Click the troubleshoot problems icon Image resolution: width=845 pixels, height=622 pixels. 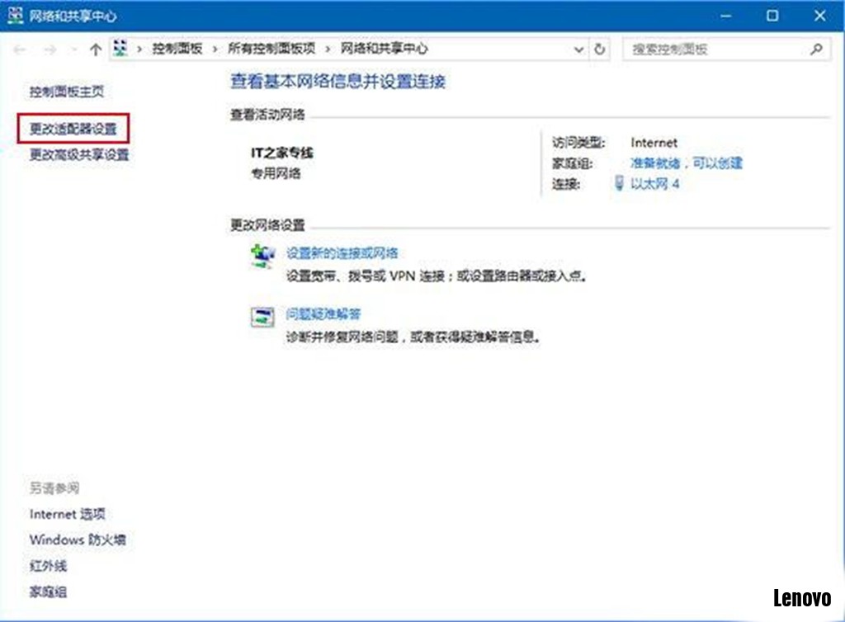262,318
